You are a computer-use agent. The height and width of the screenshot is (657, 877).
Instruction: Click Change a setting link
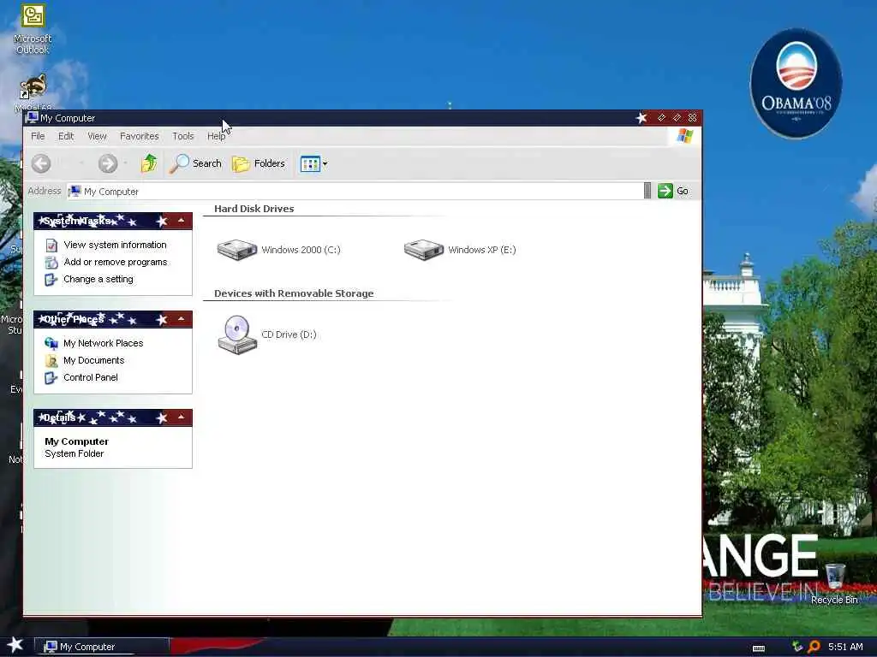point(98,279)
